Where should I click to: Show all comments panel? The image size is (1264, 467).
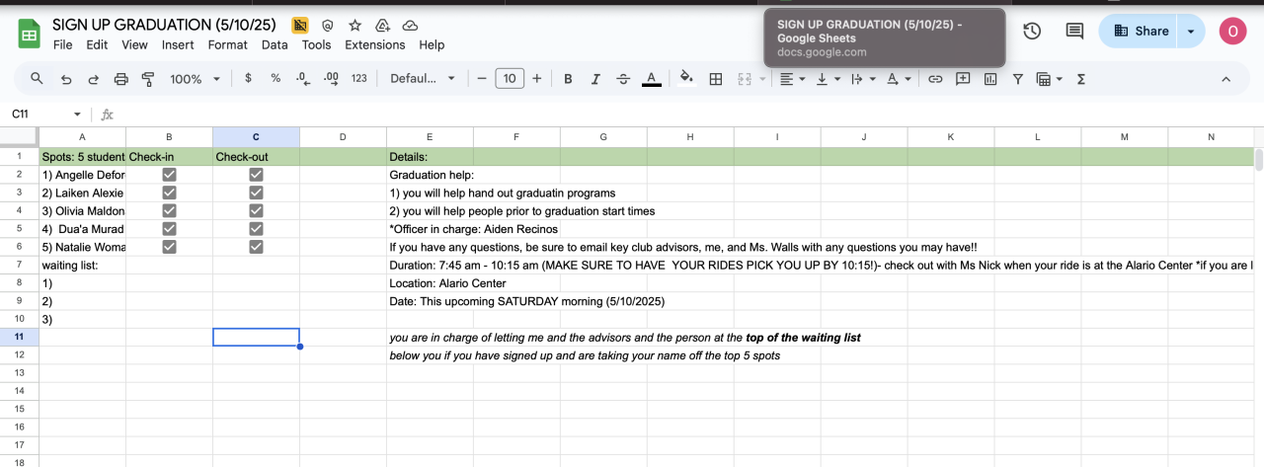1074,31
